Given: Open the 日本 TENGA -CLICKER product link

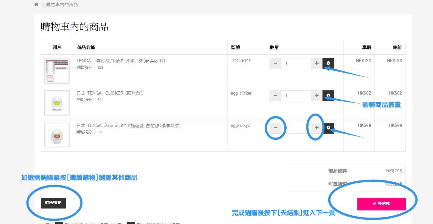Looking at the screenshot, I should point(110,93).
